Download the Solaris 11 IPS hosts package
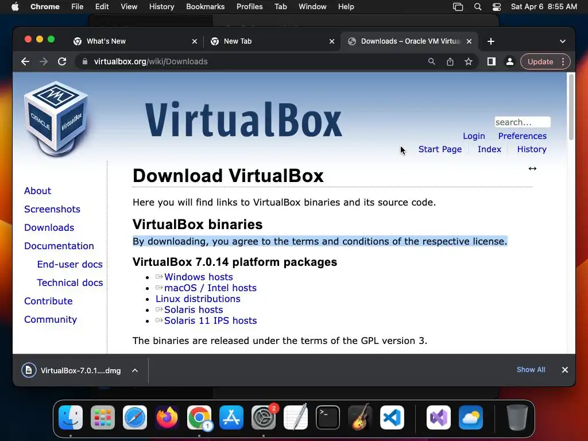This screenshot has width=588, height=441. pyautogui.click(x=210, y=320)
